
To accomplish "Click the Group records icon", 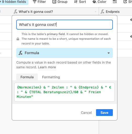I will pyautogui.click(x=54, y=2).
